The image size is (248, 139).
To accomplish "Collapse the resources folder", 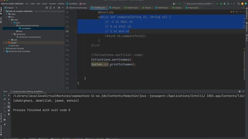I will point(12,34).
